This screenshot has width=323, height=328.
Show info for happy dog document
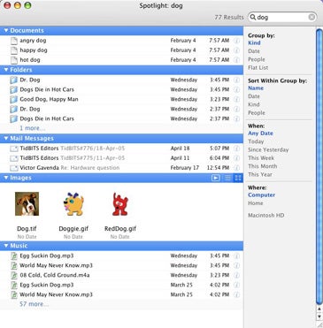236,50
